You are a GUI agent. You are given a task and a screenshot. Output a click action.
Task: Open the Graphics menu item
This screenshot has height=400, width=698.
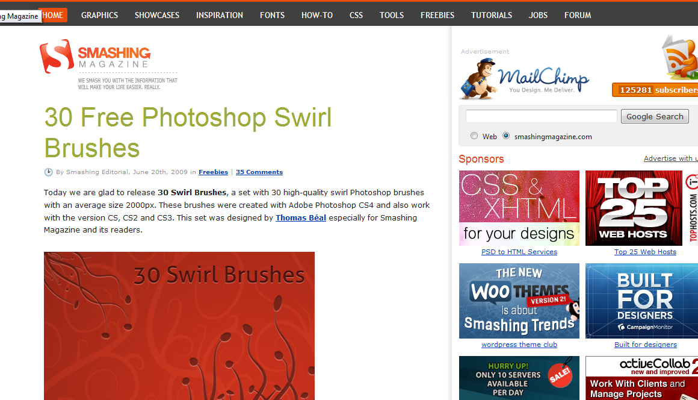(x=100, y=15)
